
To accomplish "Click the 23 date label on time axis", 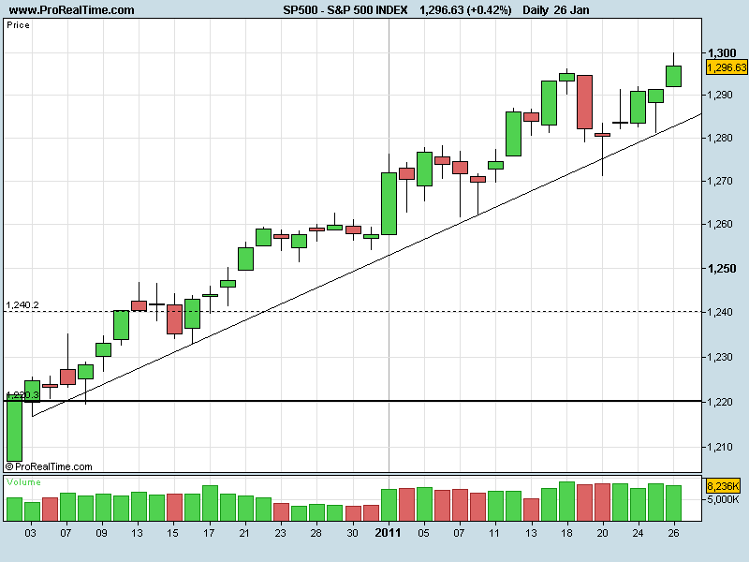I will tap(280, 533).
